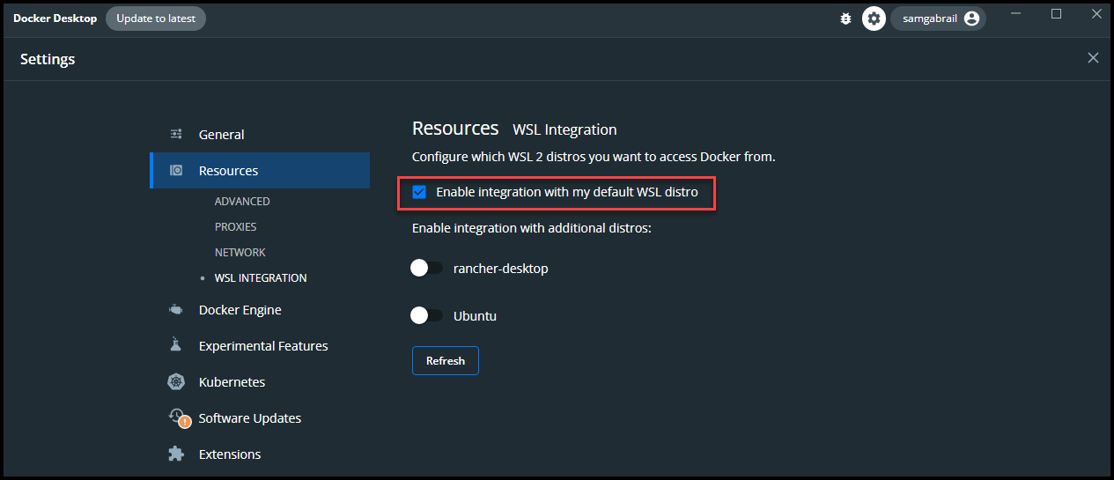Image resolution: width=1114 pixels, height=480 pixels.
Task: Open the samgabrail account menu
Action: [938, 18]
